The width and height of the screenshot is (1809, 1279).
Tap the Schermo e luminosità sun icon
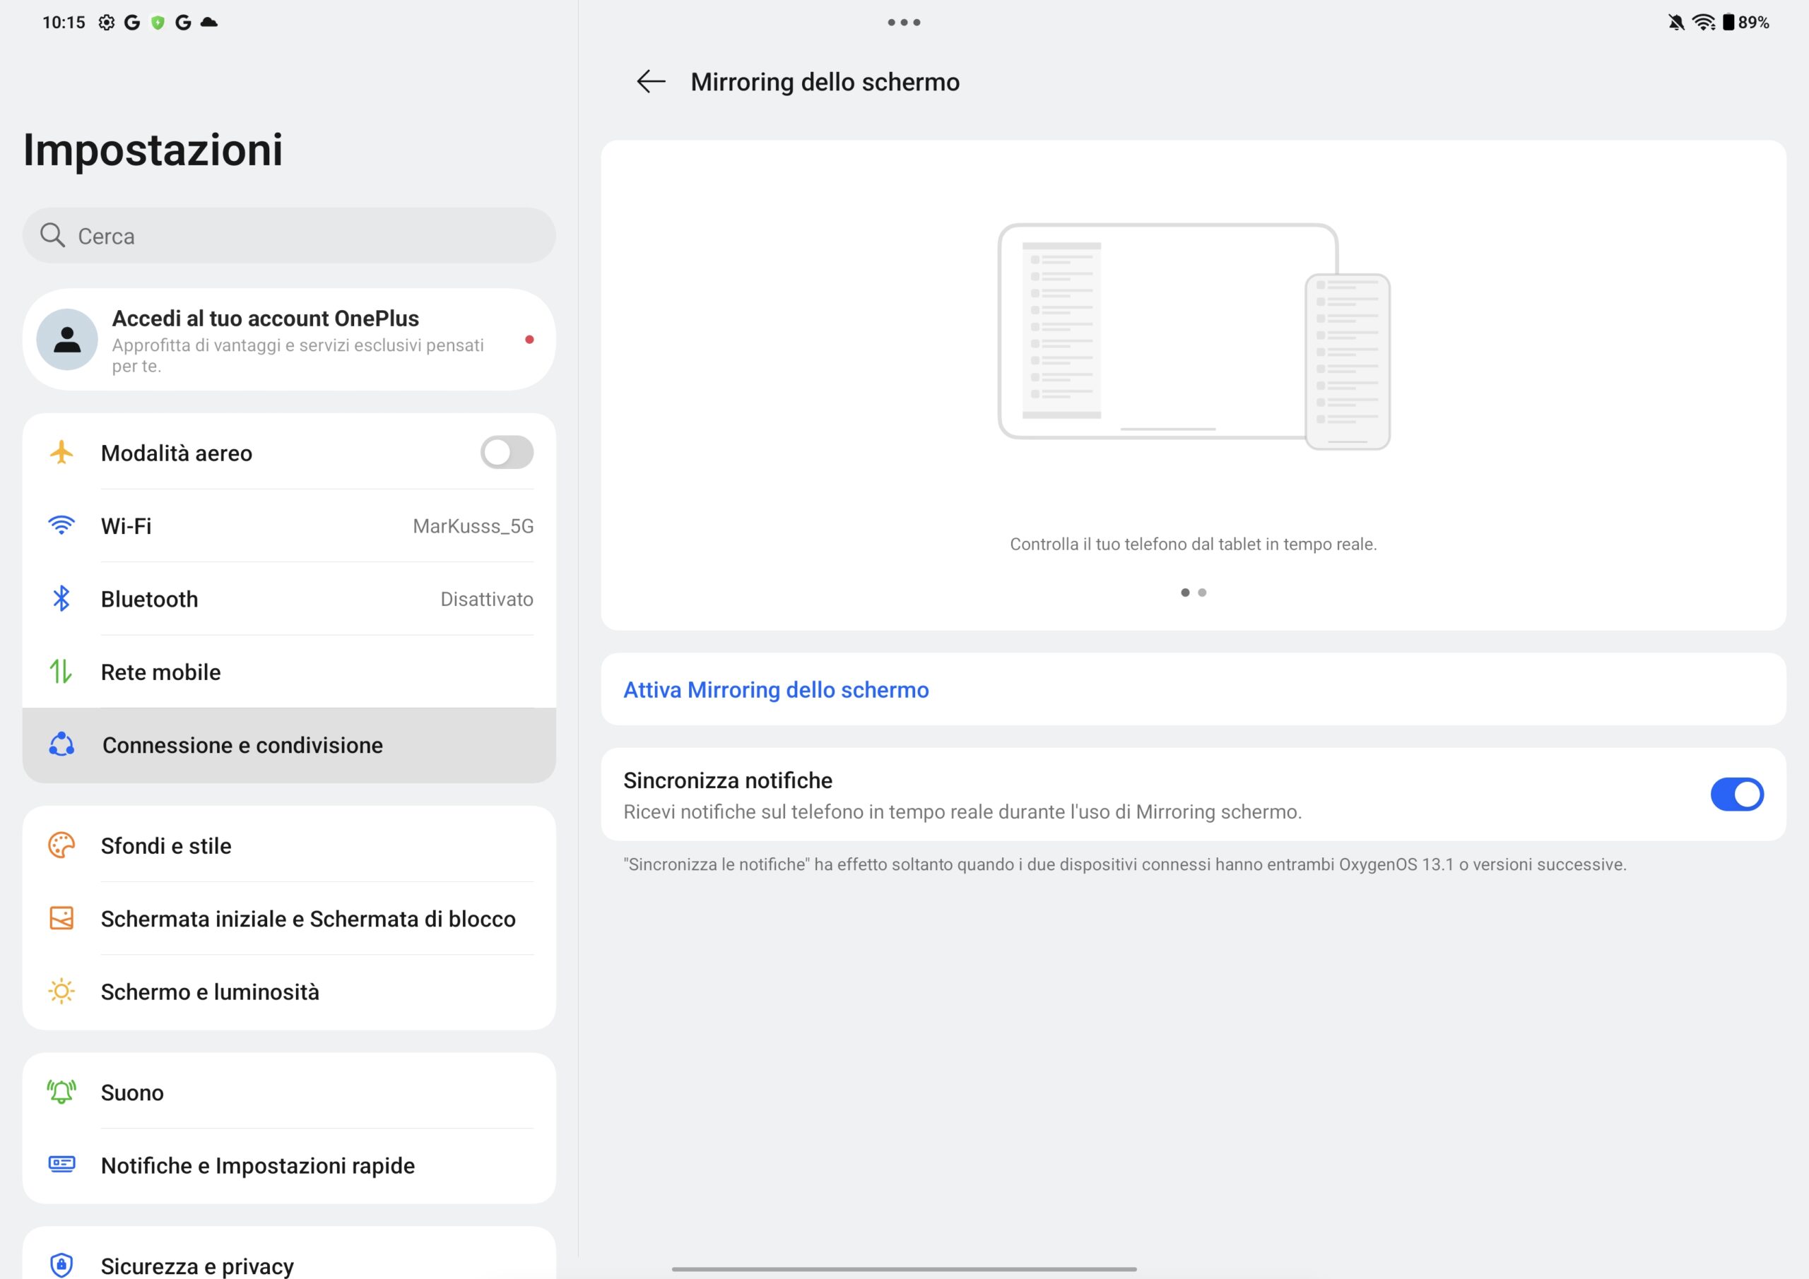(x=61, y=992)
